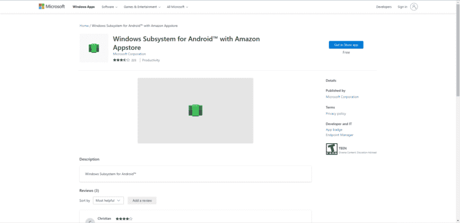Click Sign in
Viewport: 460px width, 223px height.
[x=402, y=7]
